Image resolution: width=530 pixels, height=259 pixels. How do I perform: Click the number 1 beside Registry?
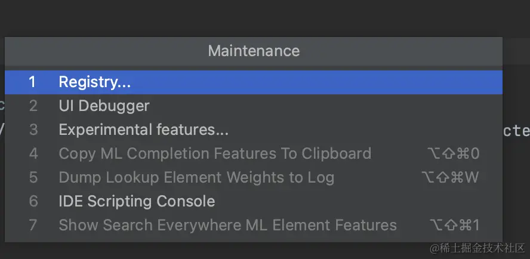click(33, 82)
